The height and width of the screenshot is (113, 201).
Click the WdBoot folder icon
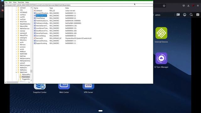19,51
